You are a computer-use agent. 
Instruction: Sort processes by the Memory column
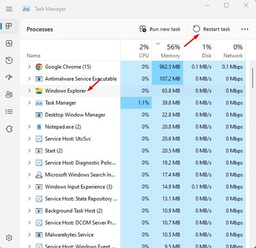167,50
